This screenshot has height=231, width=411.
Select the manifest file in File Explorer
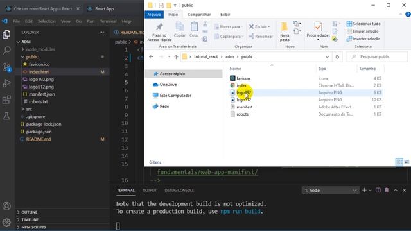tap(245, 107)
